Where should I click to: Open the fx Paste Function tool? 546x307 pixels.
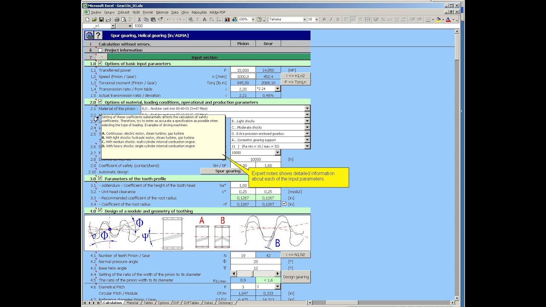205,19
